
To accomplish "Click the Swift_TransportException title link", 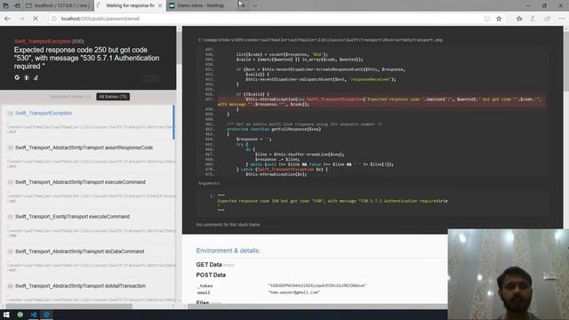I will (x=43, y=42).
